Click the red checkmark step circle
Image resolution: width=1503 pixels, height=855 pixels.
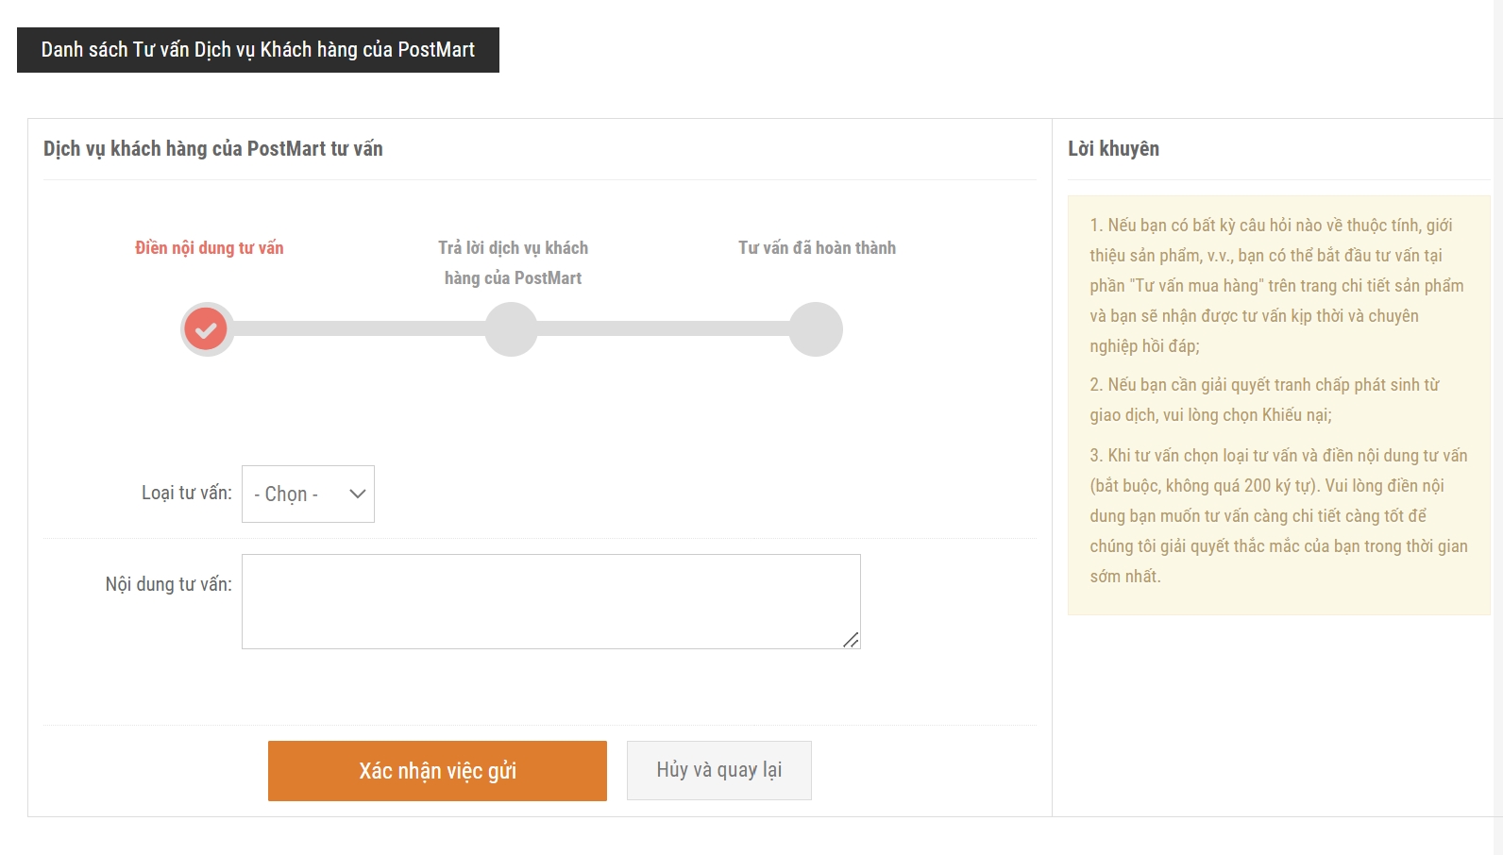pyautogui.click(x=207, y=329)
